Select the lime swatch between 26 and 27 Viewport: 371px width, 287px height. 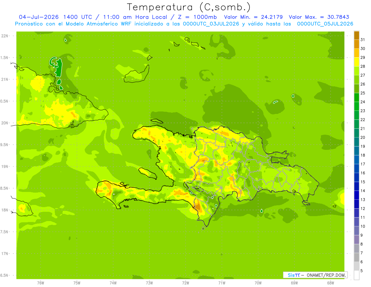point(356,80)
